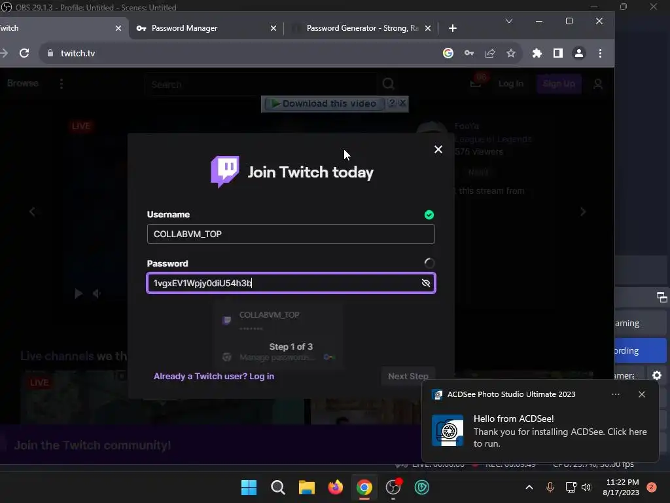Select the COLLABVM_TOP saved password suggestion
This screenshot has width=670, height=503.
(277, 320)
